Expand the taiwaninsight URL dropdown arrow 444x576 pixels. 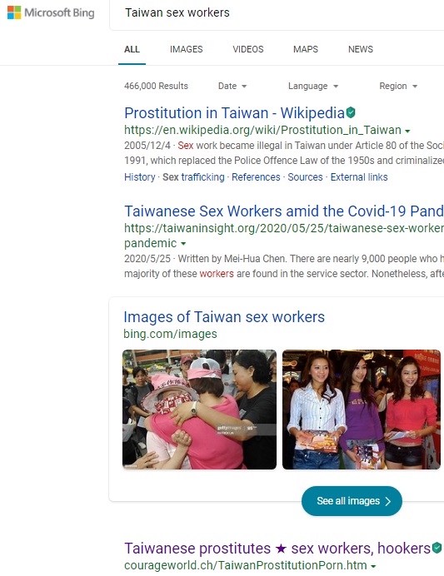point(183,244)
